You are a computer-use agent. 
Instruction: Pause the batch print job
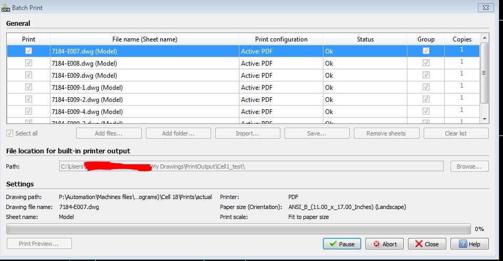click(342, 244)
